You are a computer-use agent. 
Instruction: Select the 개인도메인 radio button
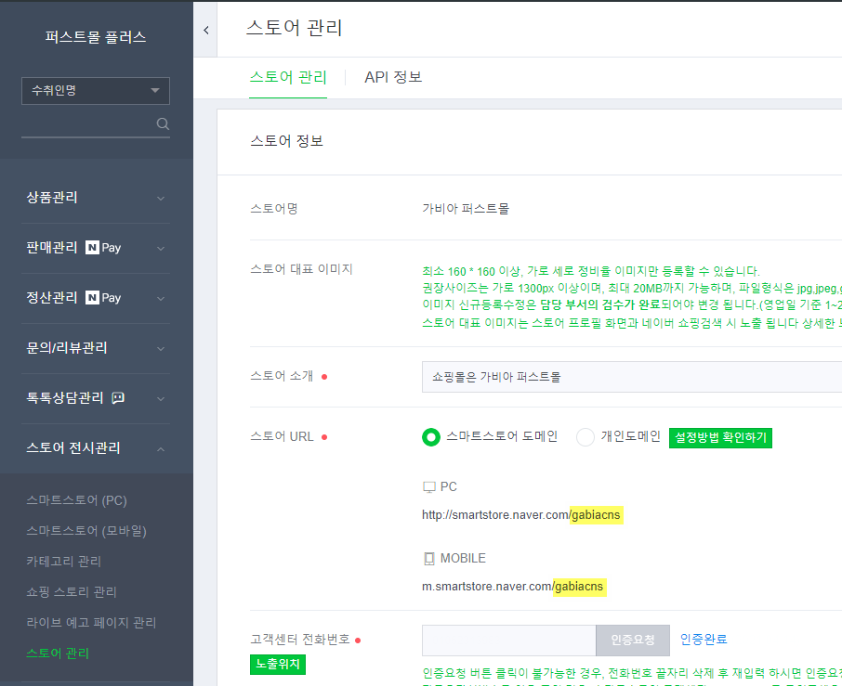click(585, 437)
